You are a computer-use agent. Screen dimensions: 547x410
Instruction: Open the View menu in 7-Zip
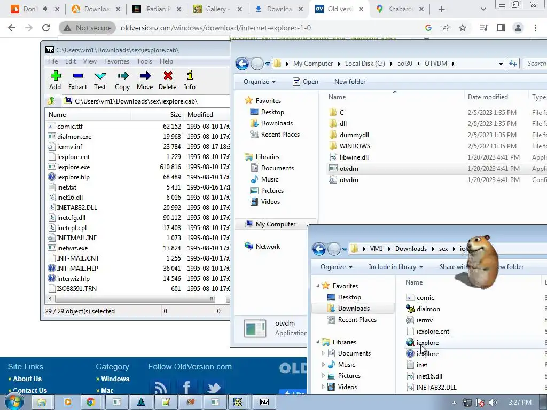click(x=90, y=61)
